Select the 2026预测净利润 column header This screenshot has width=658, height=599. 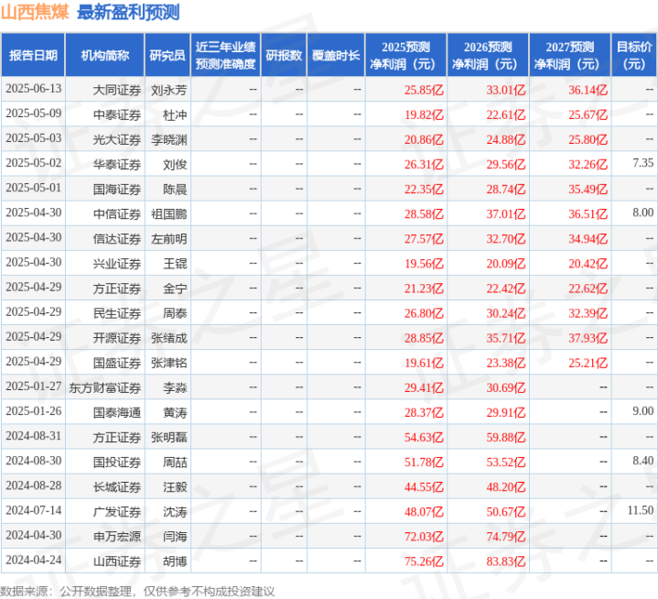point(488,56)
